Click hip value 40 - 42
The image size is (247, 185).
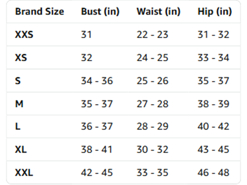tap(213, 126)
